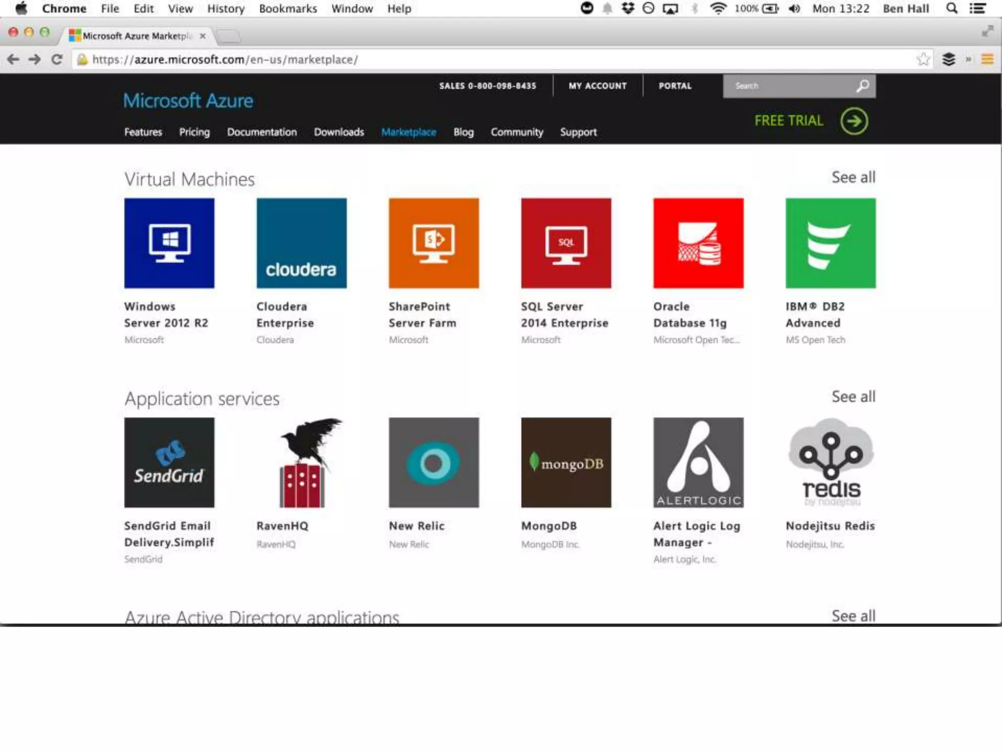1002x752 pixels.
Task: Click the search magnifier icon in Azure header
Action: click(862, 86)
